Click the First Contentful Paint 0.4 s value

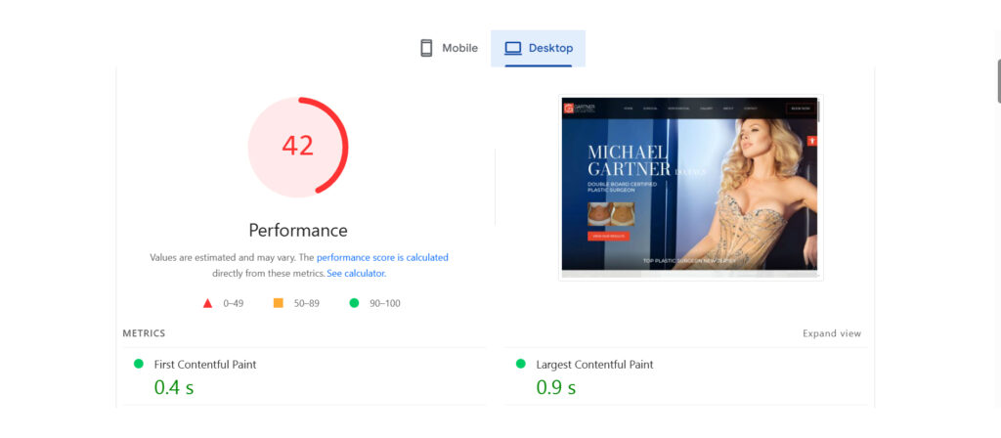pos(174,387)
